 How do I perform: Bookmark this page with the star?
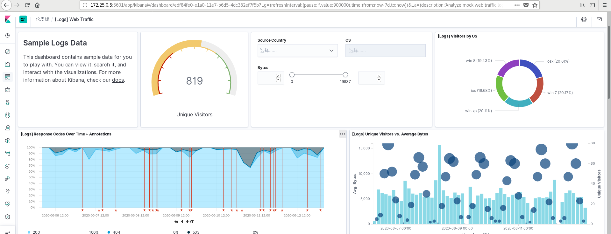[x=535, y=5]
